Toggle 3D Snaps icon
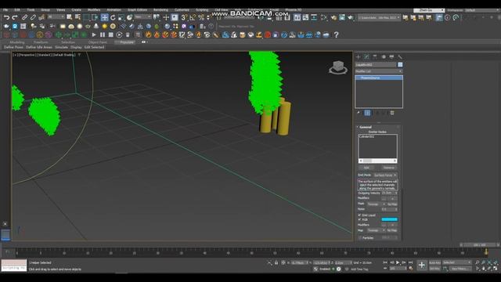This screenshot has width=501, height=282. (x=184, y=17)
